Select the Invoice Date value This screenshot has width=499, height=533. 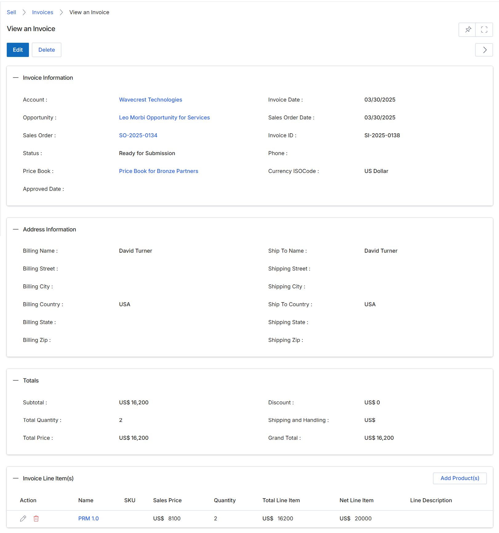380,100
